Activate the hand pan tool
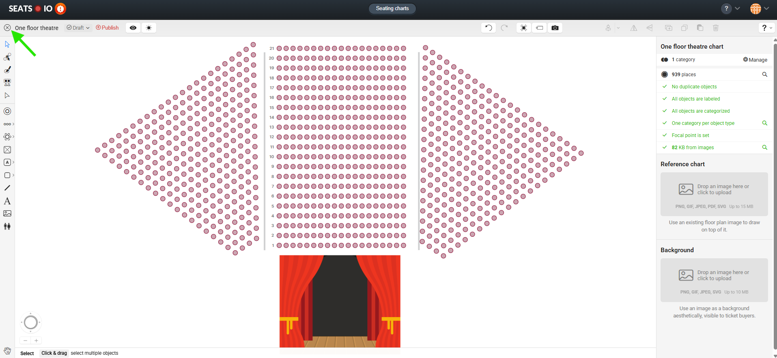The image size is (777, 358). 7,351
